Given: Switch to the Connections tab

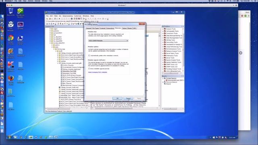Looking at the screenshot, I should pos(110,28).
